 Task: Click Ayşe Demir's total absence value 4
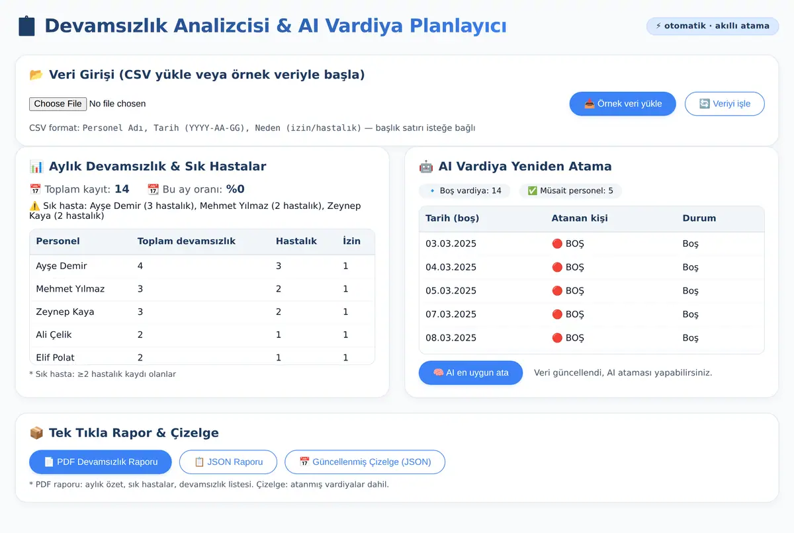[x=140, y=266]
